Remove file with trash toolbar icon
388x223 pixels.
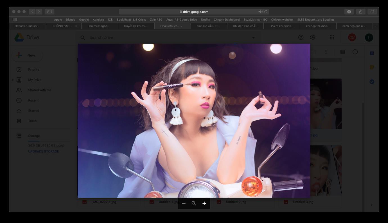(x=313, y=52)
